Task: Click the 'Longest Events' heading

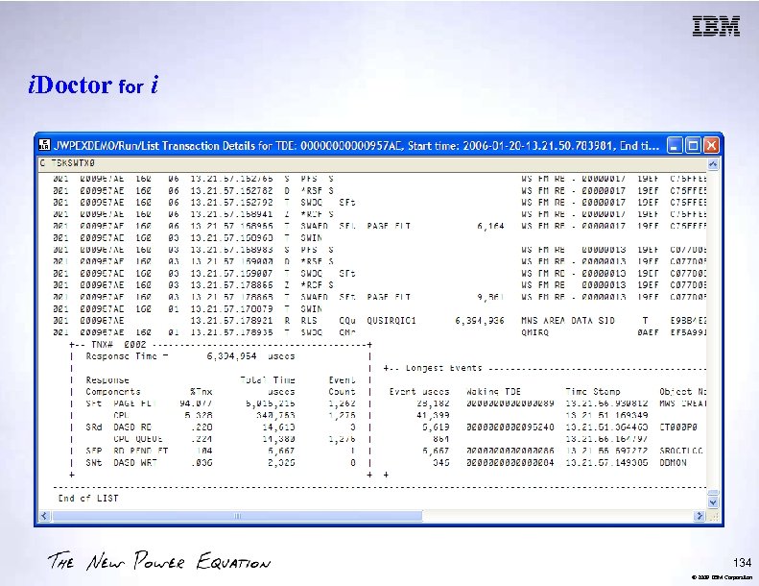Action: click(x=444, y=368)
